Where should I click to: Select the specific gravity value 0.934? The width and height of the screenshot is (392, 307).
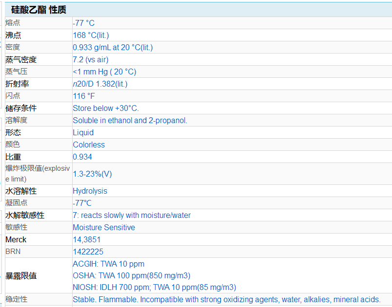click(82, 157)
